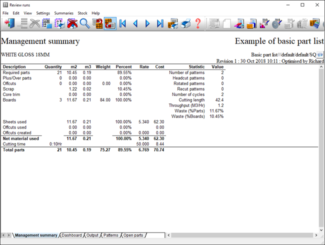Open the File menu
The image size is (325, 245).
click(x=5, y=13)
